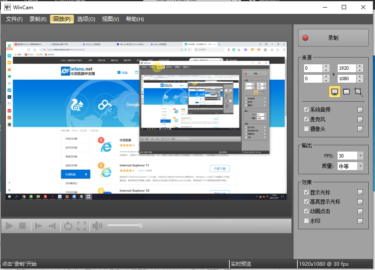Click the source height field showing 1080

coord(347,79)
